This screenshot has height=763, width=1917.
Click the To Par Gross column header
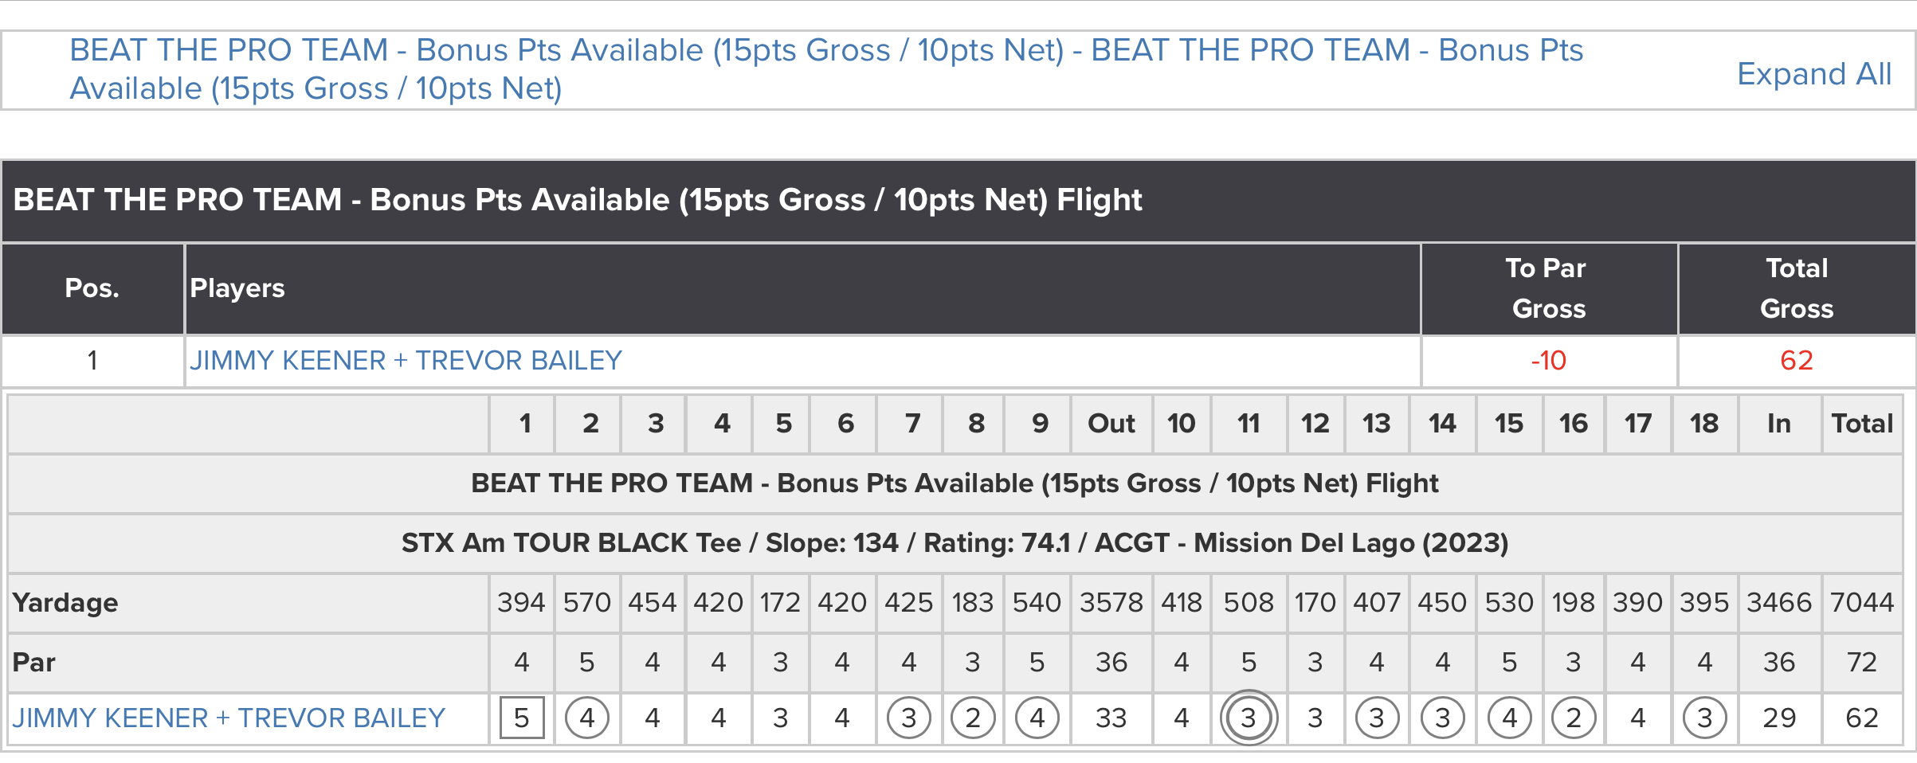[x=1549, y=288]
